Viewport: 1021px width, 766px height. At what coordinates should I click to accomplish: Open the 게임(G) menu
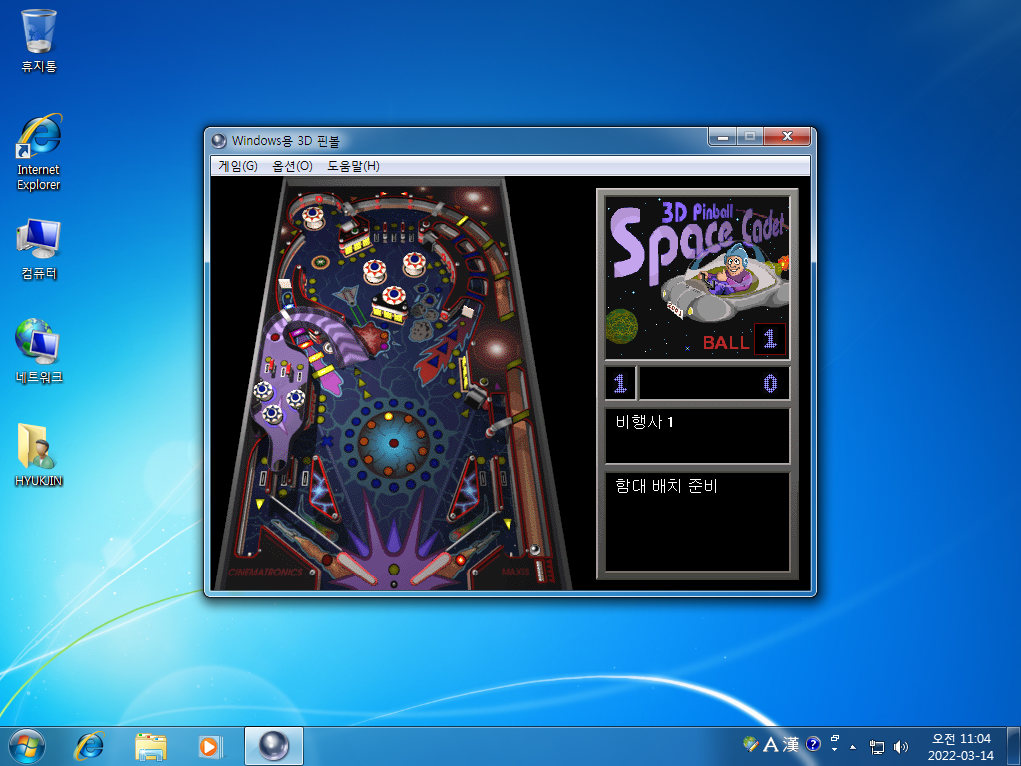(237, 166)
